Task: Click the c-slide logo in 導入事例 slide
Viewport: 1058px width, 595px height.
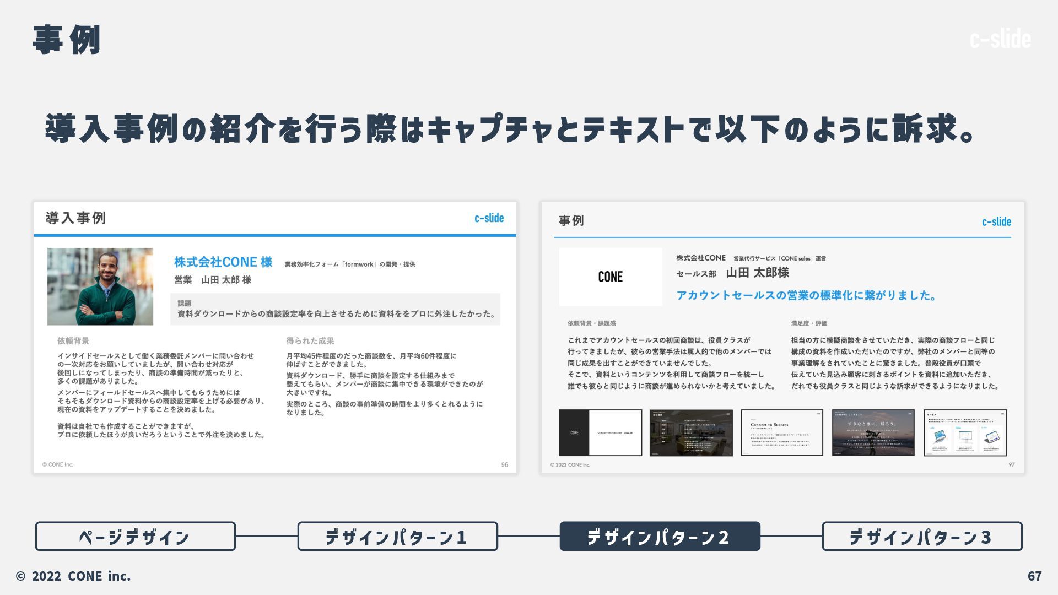Action: tap(489, 218)
